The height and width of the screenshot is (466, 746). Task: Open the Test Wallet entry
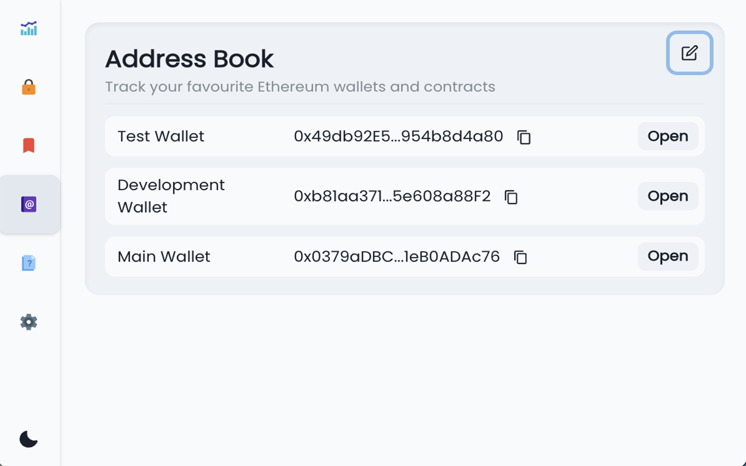pos(668,136)
